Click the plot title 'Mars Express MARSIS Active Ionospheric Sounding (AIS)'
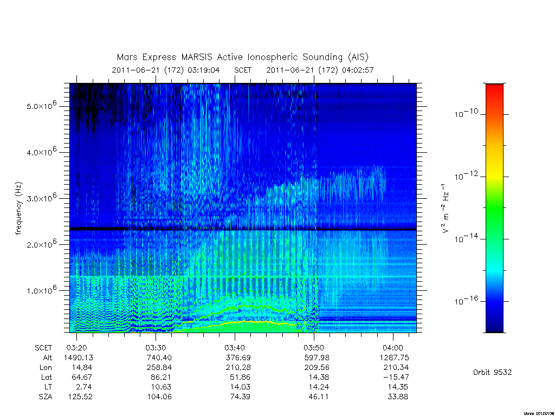 (242, 57)
